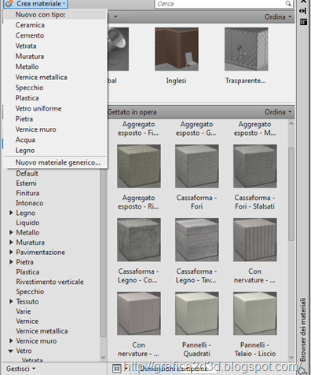311x375 pixels.
Task: Select Vernice in the library tree
Action: pos(27,322)
